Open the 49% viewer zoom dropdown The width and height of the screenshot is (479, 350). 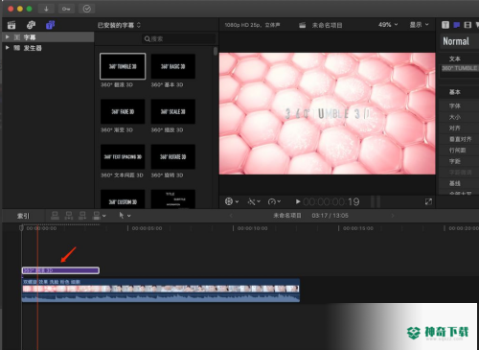coord(388,25)
